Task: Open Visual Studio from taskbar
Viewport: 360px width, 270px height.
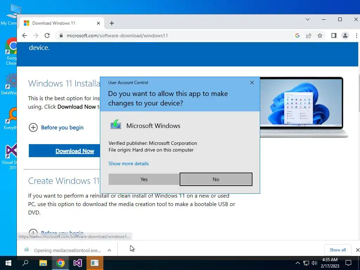Action: pos(78,263)
